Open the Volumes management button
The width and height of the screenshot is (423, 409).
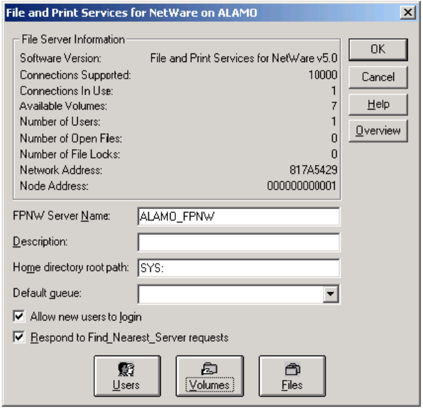click(210, 376)
